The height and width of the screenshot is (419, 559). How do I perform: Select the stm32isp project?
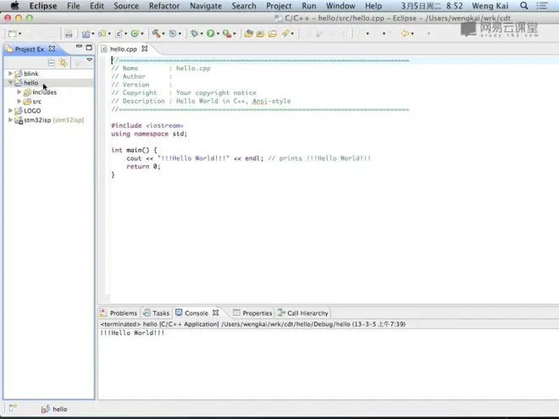tap(37, 120)
